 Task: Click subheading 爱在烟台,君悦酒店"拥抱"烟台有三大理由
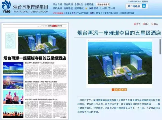point(41,82)
